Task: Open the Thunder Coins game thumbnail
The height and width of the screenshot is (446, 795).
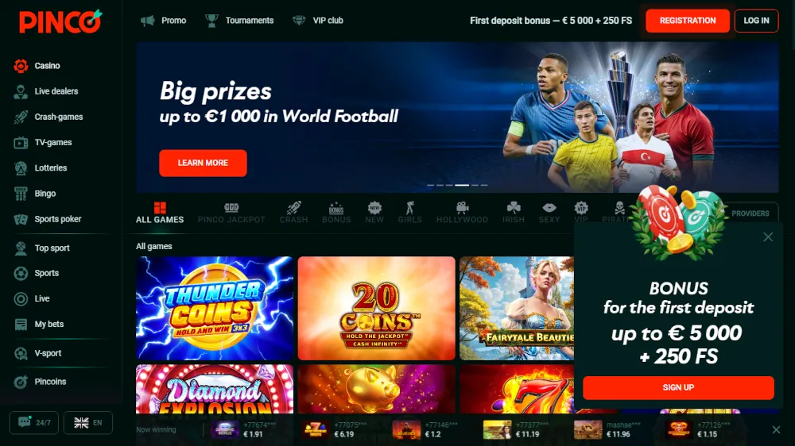Action: (215, 308)
